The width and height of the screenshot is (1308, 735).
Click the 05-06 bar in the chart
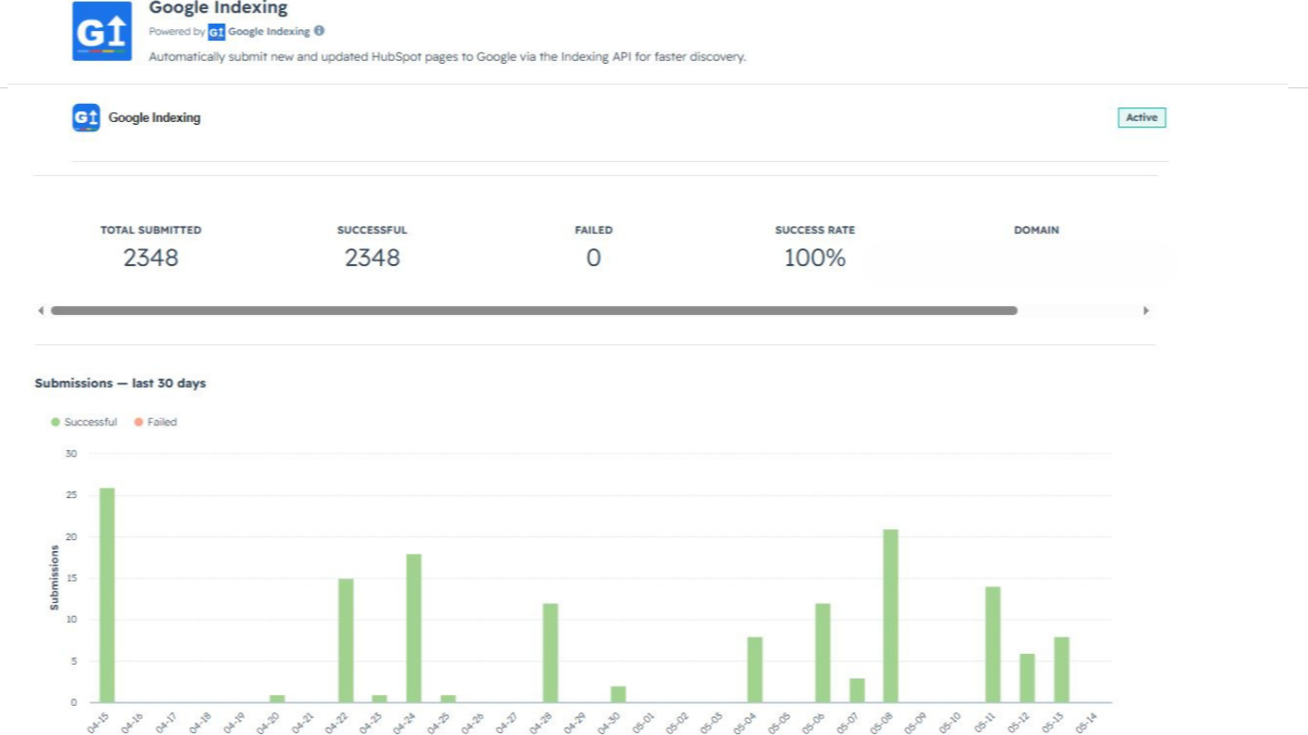pos(823,652)
